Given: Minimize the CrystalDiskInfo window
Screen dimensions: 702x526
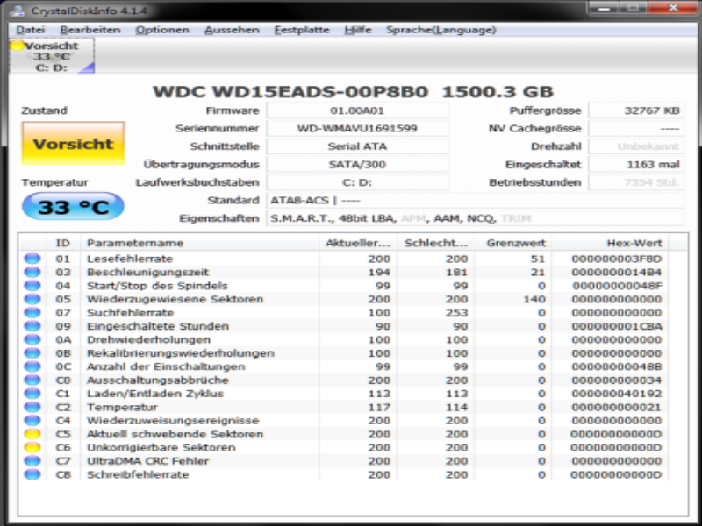Looking at the screenshot, I should click(x=604, y=8).
